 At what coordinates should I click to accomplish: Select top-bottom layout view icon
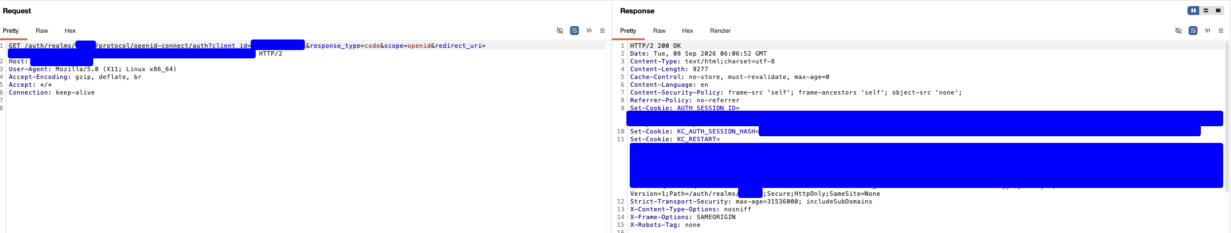point(1206,11)
